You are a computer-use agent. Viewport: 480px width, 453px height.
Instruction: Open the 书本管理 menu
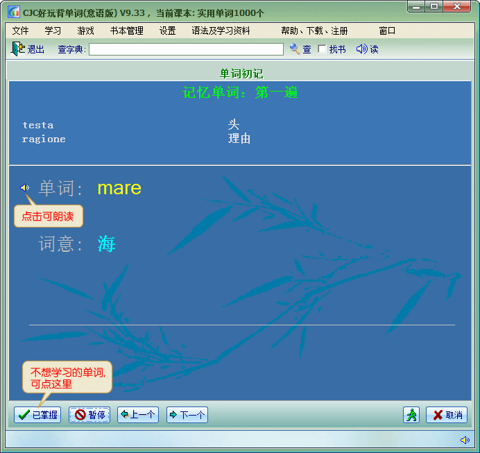click(x=127, y=31)
